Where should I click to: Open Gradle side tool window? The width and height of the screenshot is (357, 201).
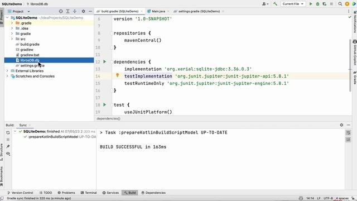pos(355,78)
